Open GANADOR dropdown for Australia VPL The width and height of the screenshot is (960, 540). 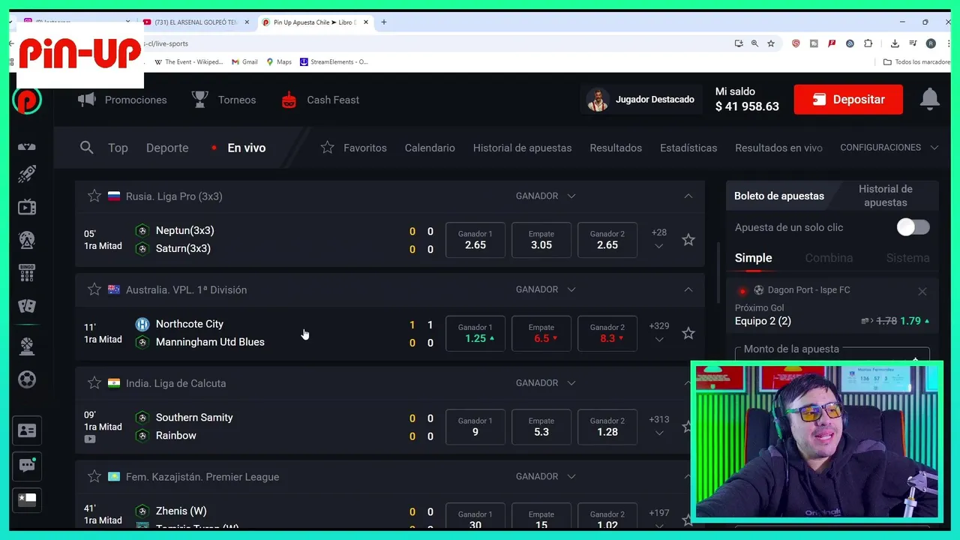coord(546,289)
